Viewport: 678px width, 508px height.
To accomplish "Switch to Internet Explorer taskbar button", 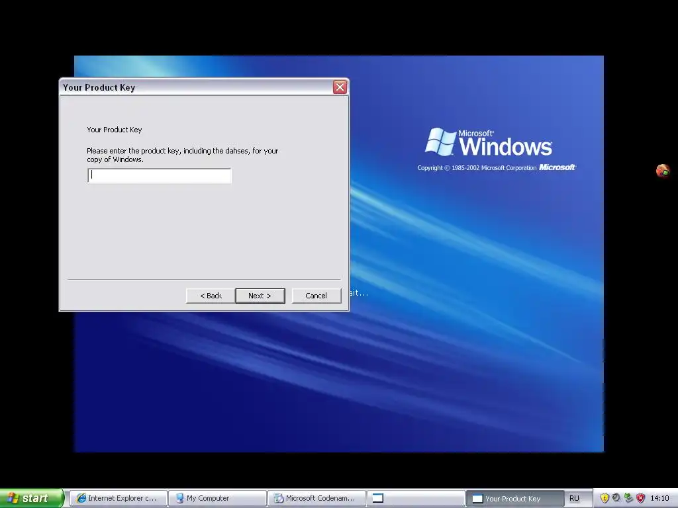I will [118, 498].
